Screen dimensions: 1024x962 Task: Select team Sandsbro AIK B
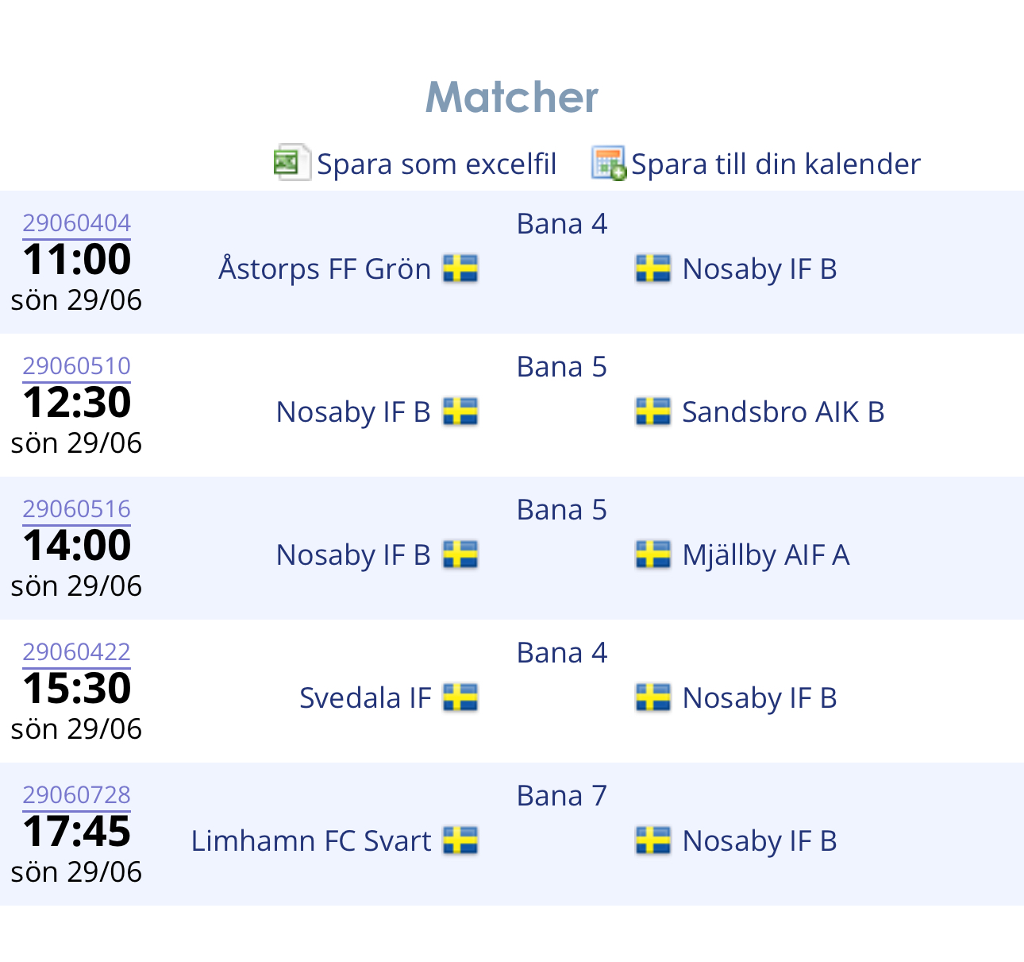(x=783, y=412)
